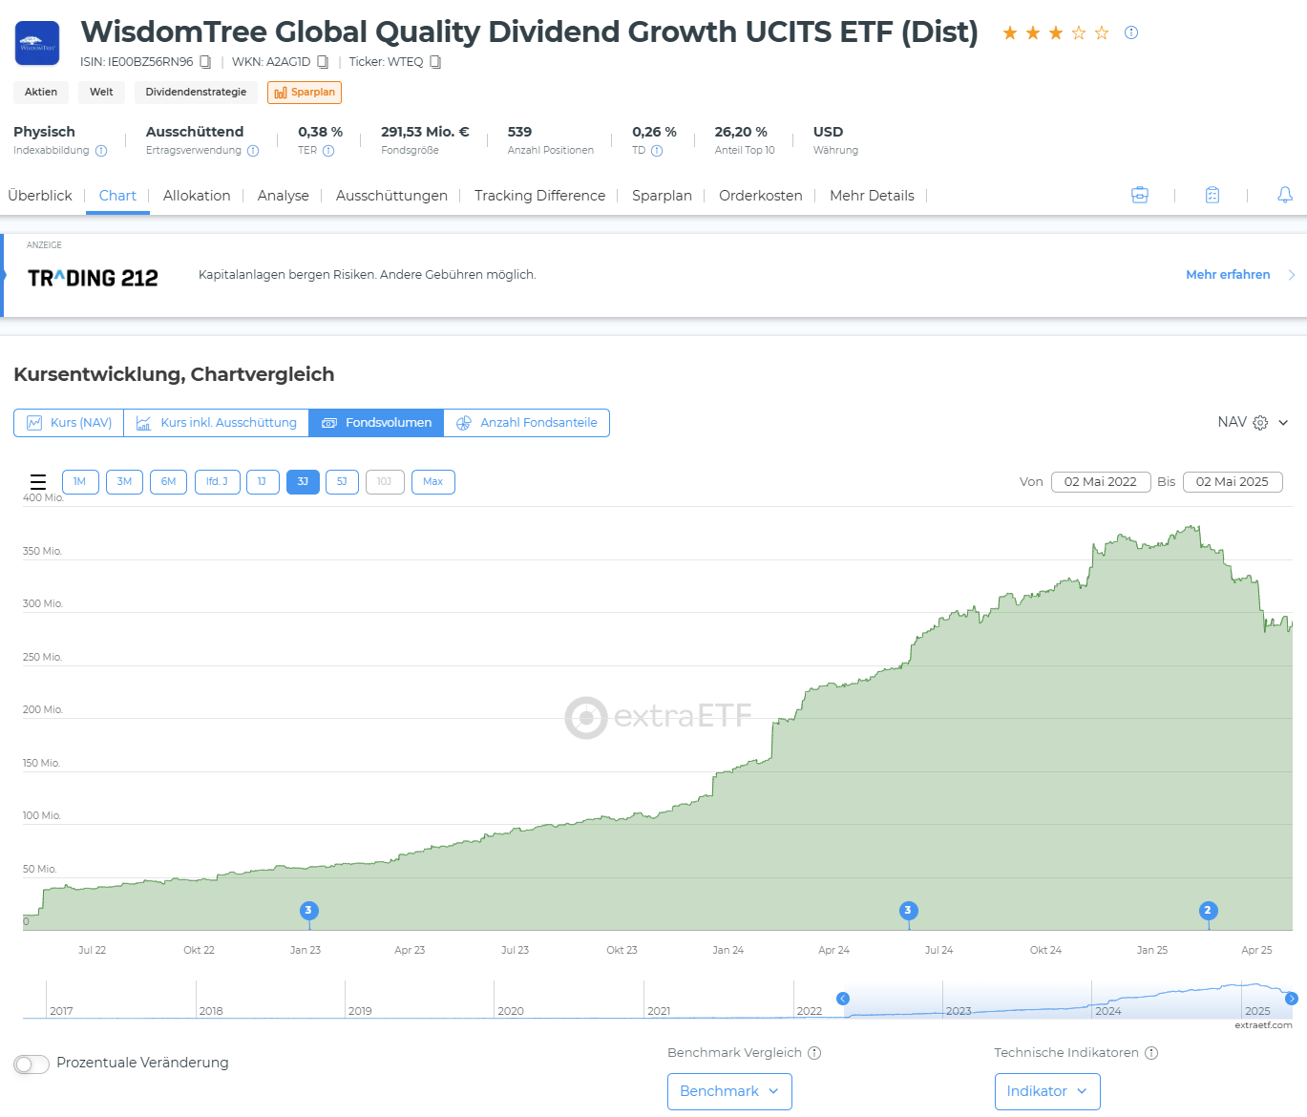1307x1117 pixels.
Task: Copy the ticker WTEQ with its icon
Action: click(435, 62)
